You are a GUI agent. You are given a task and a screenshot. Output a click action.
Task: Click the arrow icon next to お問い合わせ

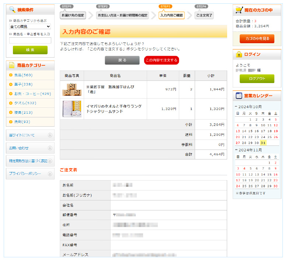tap(50, 148)
